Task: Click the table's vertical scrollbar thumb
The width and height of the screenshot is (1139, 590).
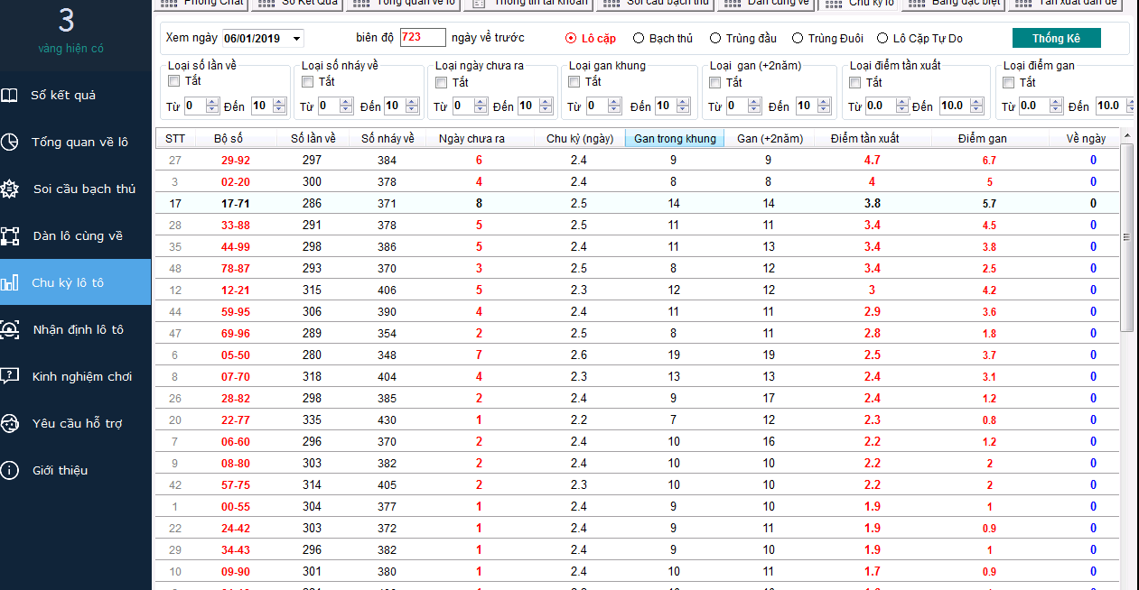Action: (x=1126, y=237)
